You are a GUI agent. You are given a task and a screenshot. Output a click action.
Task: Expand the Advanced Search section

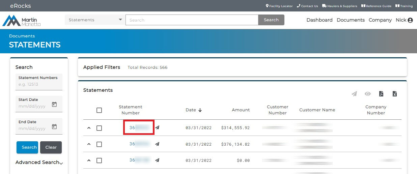click(x=39, y=163)
